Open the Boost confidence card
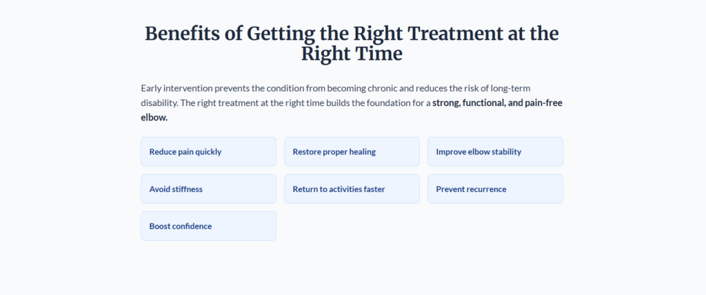 pyautogui.click(x=208, y=226)
